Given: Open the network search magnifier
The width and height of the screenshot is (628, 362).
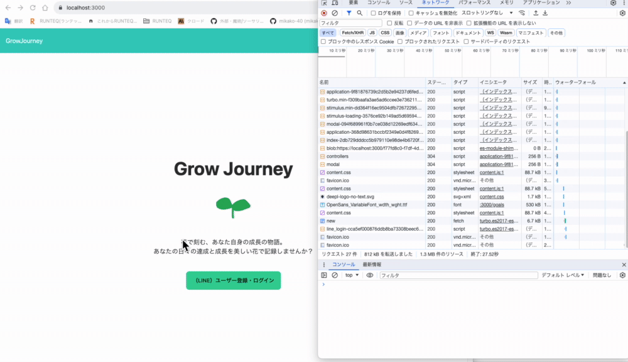Looking at the screenshot, I should [x=359, y=13].
